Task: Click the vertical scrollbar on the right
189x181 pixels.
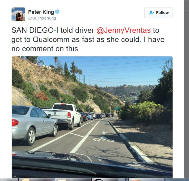Action: coord(187,89)
